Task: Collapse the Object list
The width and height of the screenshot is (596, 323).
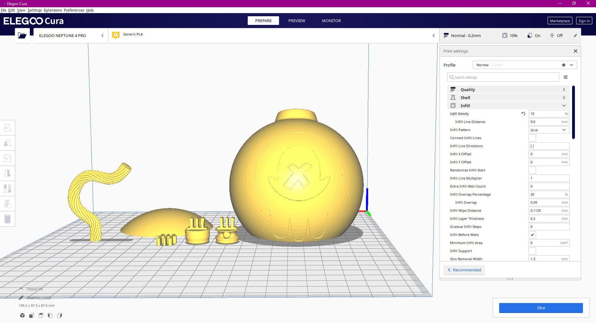Action: [x=21, y=289]
